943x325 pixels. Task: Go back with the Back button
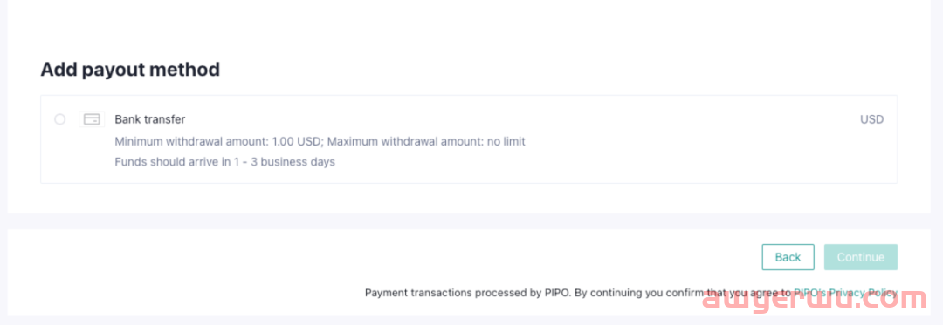pos(788,257)
